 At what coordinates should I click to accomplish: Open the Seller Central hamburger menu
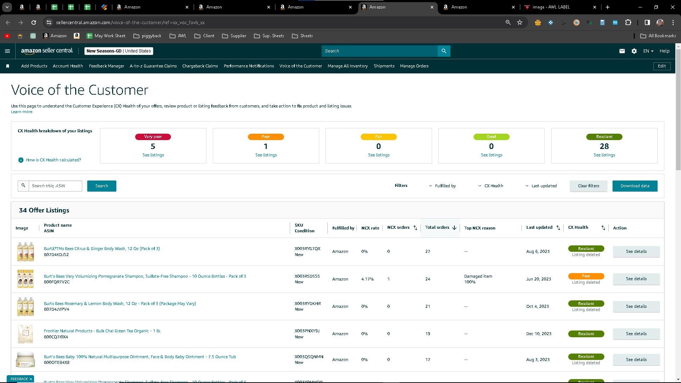pos(7,51)
